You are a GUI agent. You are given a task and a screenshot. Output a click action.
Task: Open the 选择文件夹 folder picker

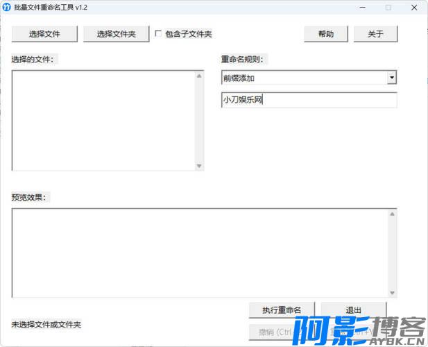[116, 33]
